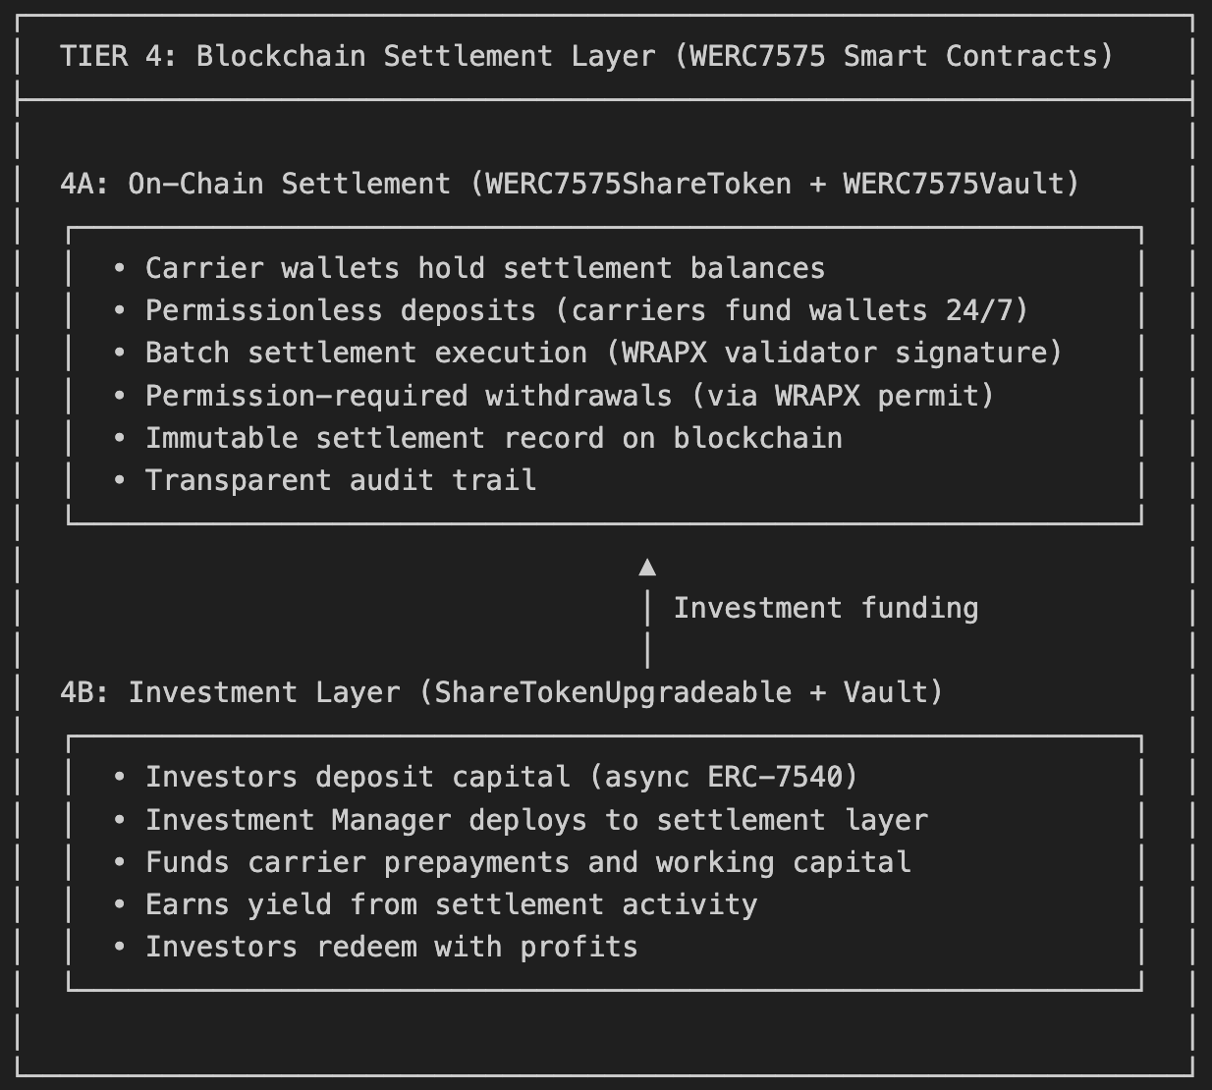Click the Permission-required withdrawals line
Screen dimensions: 1212x1090
[570, 396]
